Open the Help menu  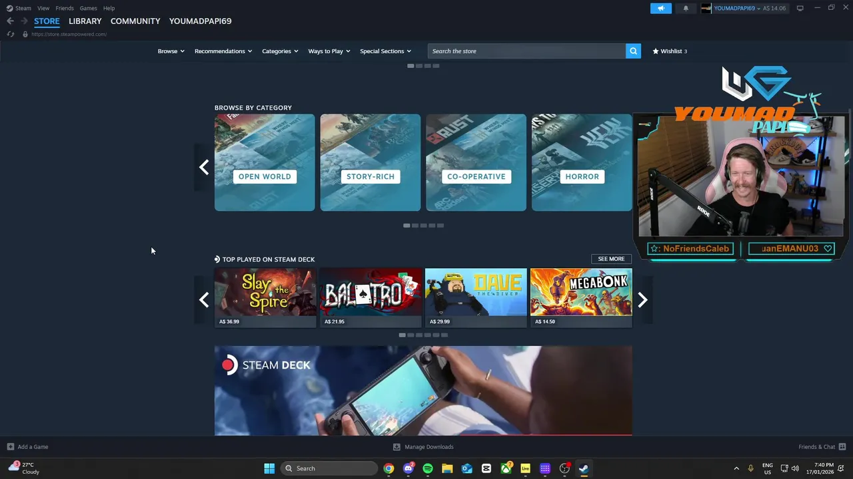tap(109, 8)
